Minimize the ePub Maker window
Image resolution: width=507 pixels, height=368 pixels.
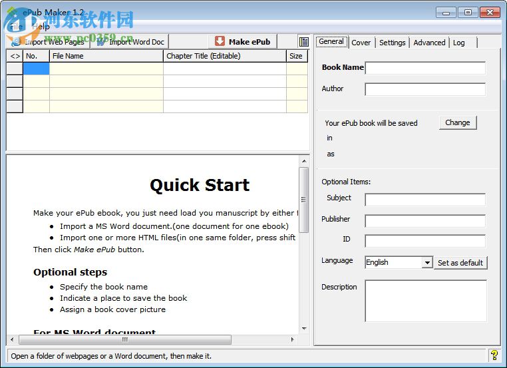pos(446,13)
